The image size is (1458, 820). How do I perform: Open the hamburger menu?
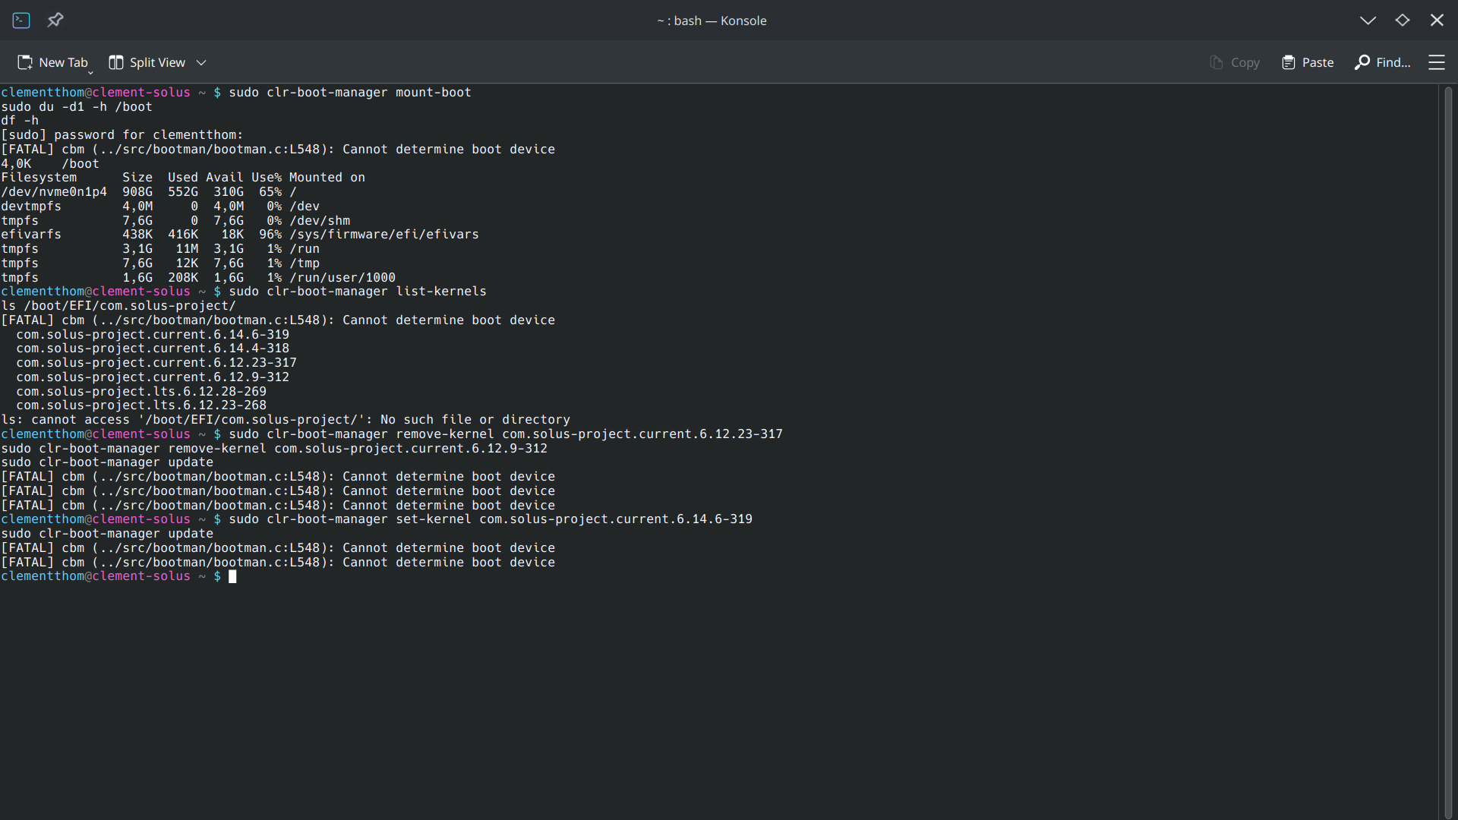point(1437,62)
